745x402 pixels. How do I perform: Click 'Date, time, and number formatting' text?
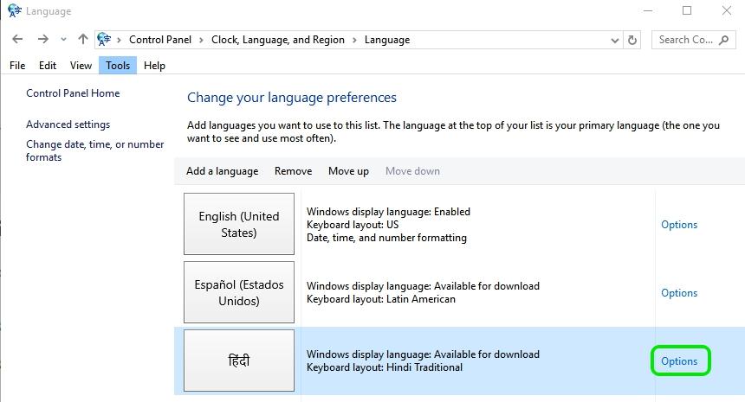click(x=386, y=238)
